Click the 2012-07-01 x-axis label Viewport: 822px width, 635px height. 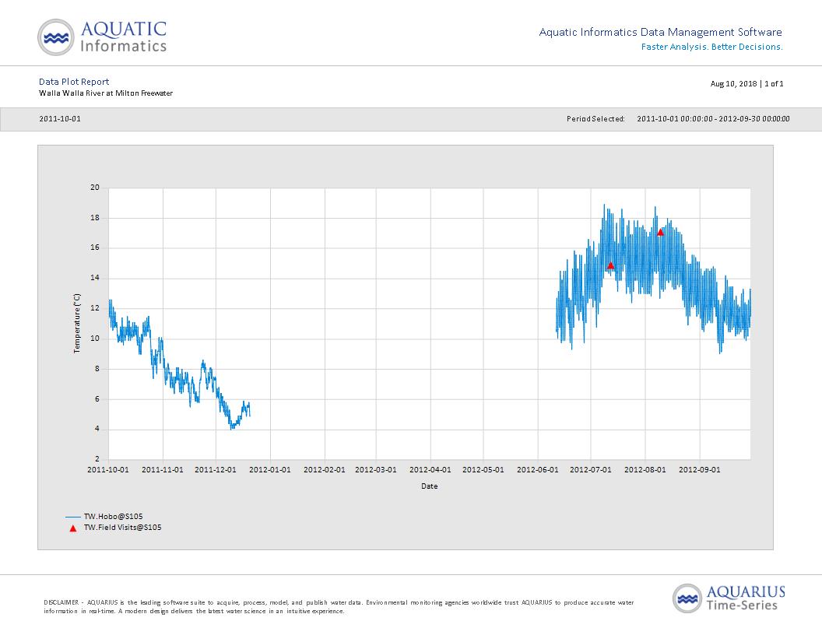591,470
